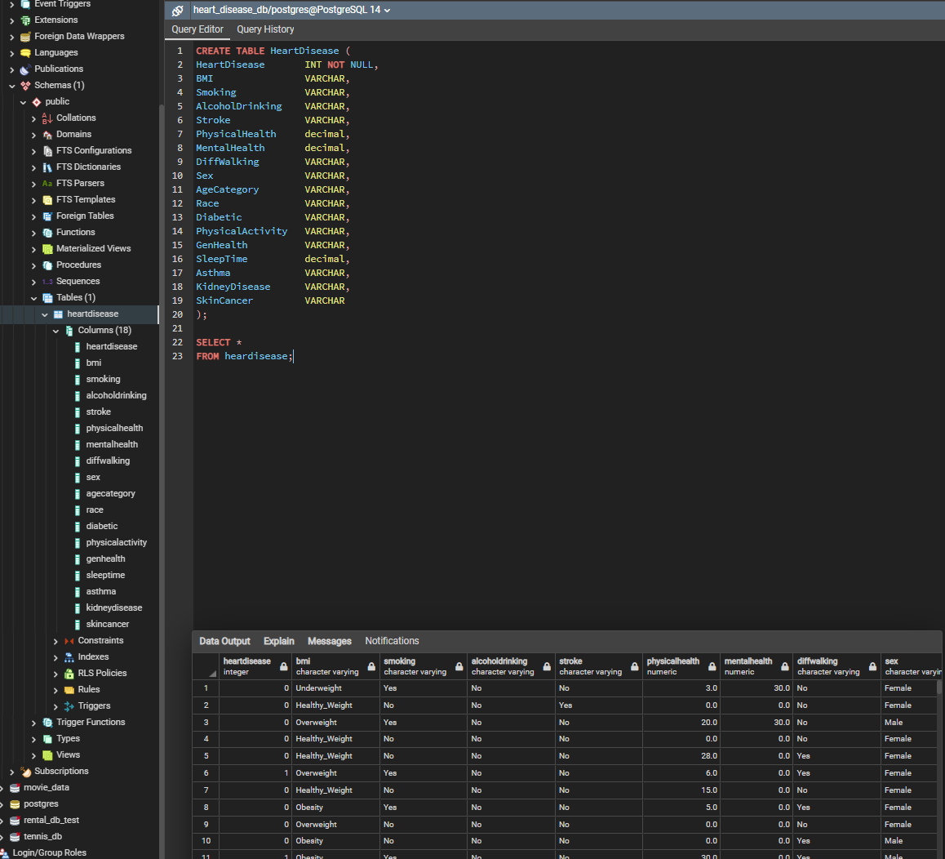
Task: Click the Functions node icon
Action: coord(47,233)
